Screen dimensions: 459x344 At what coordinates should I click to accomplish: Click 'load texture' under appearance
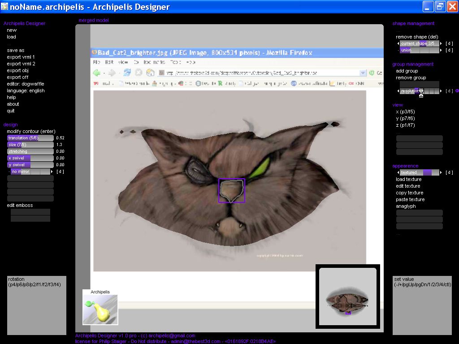tap(408, 179)
